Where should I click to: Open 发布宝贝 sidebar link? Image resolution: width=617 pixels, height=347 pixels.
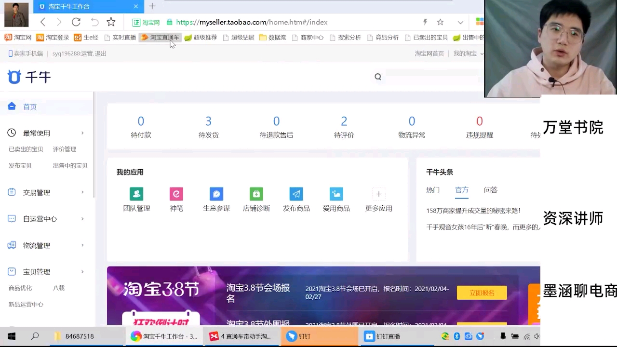(x=20, y=166)
